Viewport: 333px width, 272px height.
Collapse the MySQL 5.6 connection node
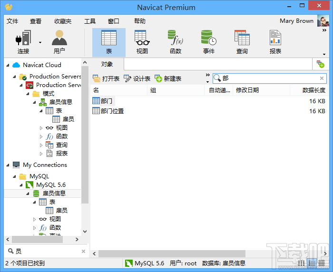click(21, 185)
